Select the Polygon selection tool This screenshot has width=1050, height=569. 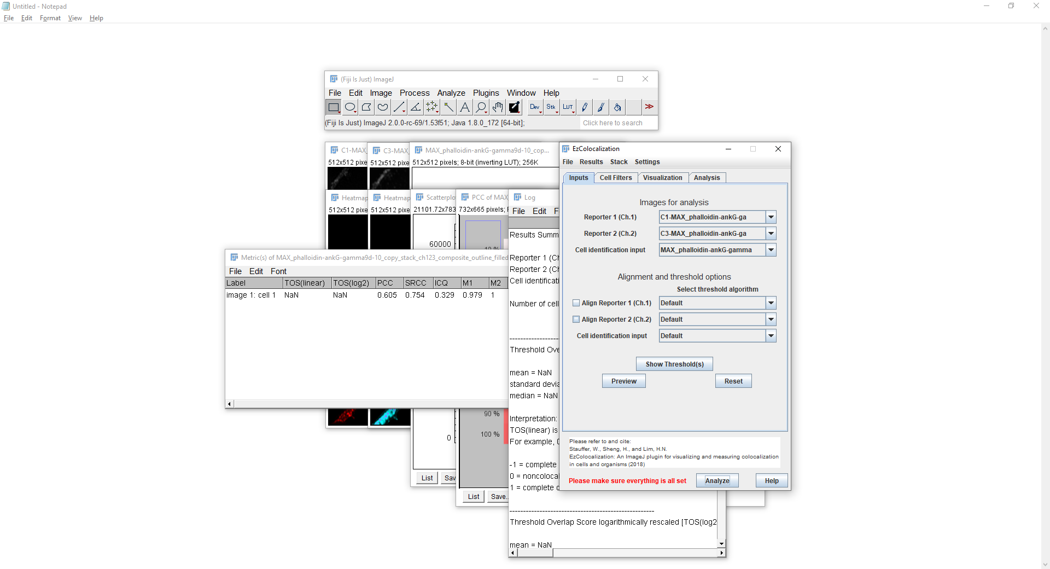tap(366, 107)
